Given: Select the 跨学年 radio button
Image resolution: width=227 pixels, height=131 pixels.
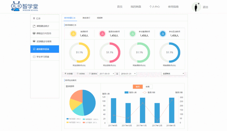Looking at the screenshot, I should [x=90, y=73].
